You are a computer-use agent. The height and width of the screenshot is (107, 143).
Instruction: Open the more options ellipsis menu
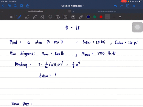click(x=140, y=6)
